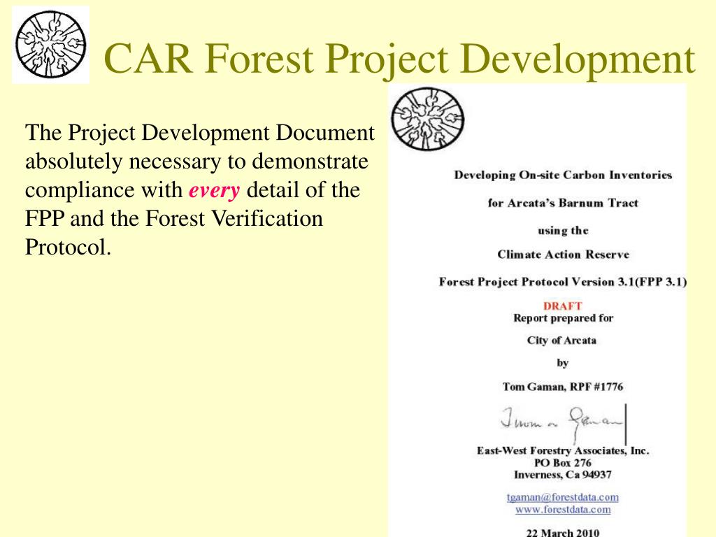716x537 pixels.
Task: Click the tree logo on the report cover
Action: point(428,119)
